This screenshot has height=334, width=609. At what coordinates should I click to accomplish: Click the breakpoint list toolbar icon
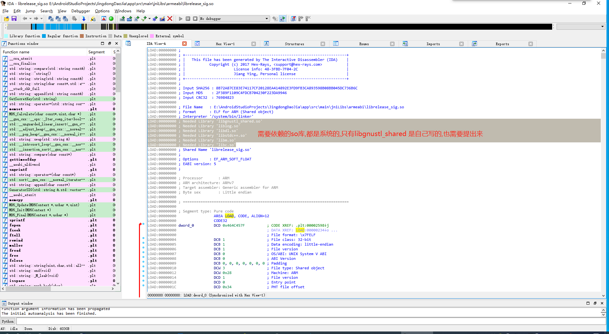tap(293, 19)
